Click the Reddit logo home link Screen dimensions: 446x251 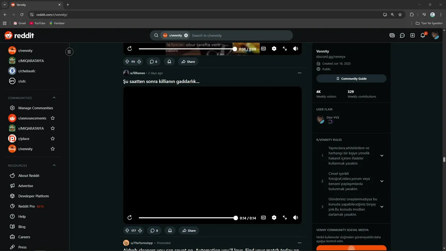(x=19, y=35)
